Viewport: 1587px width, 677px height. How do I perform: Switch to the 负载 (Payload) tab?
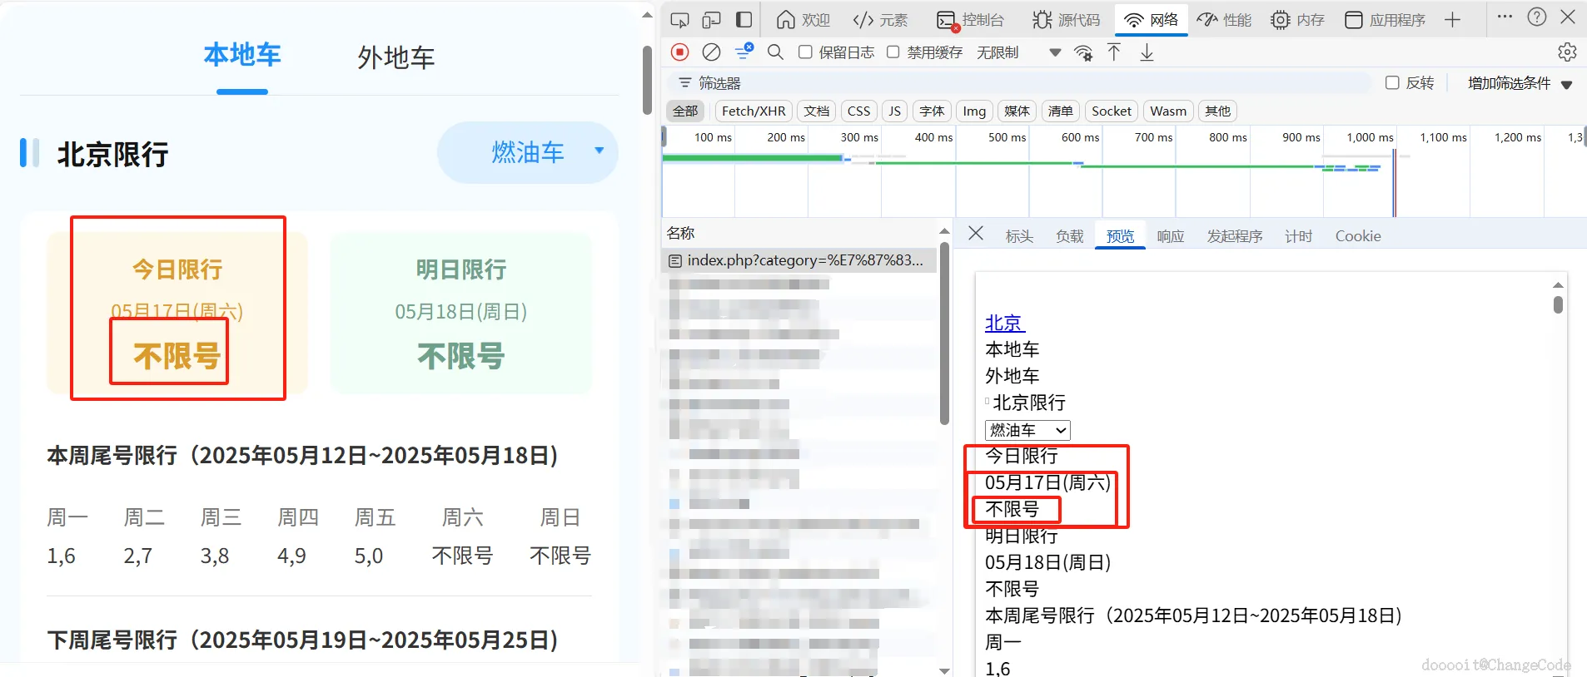pyautogui.click(x=1069, y=236)
